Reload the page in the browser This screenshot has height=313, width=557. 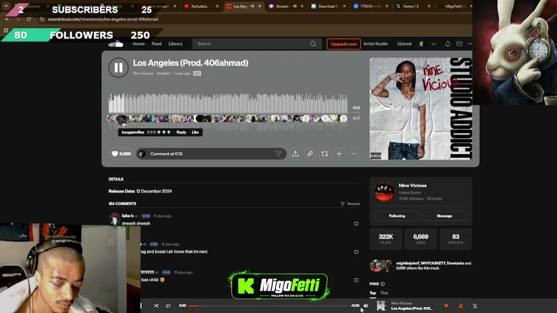[29, 19]
